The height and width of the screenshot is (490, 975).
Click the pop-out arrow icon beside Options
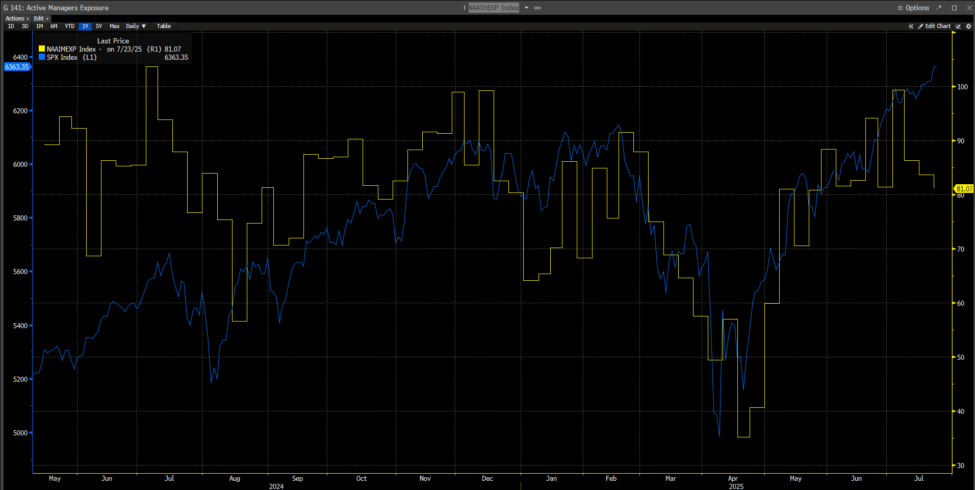click(939, 8)
